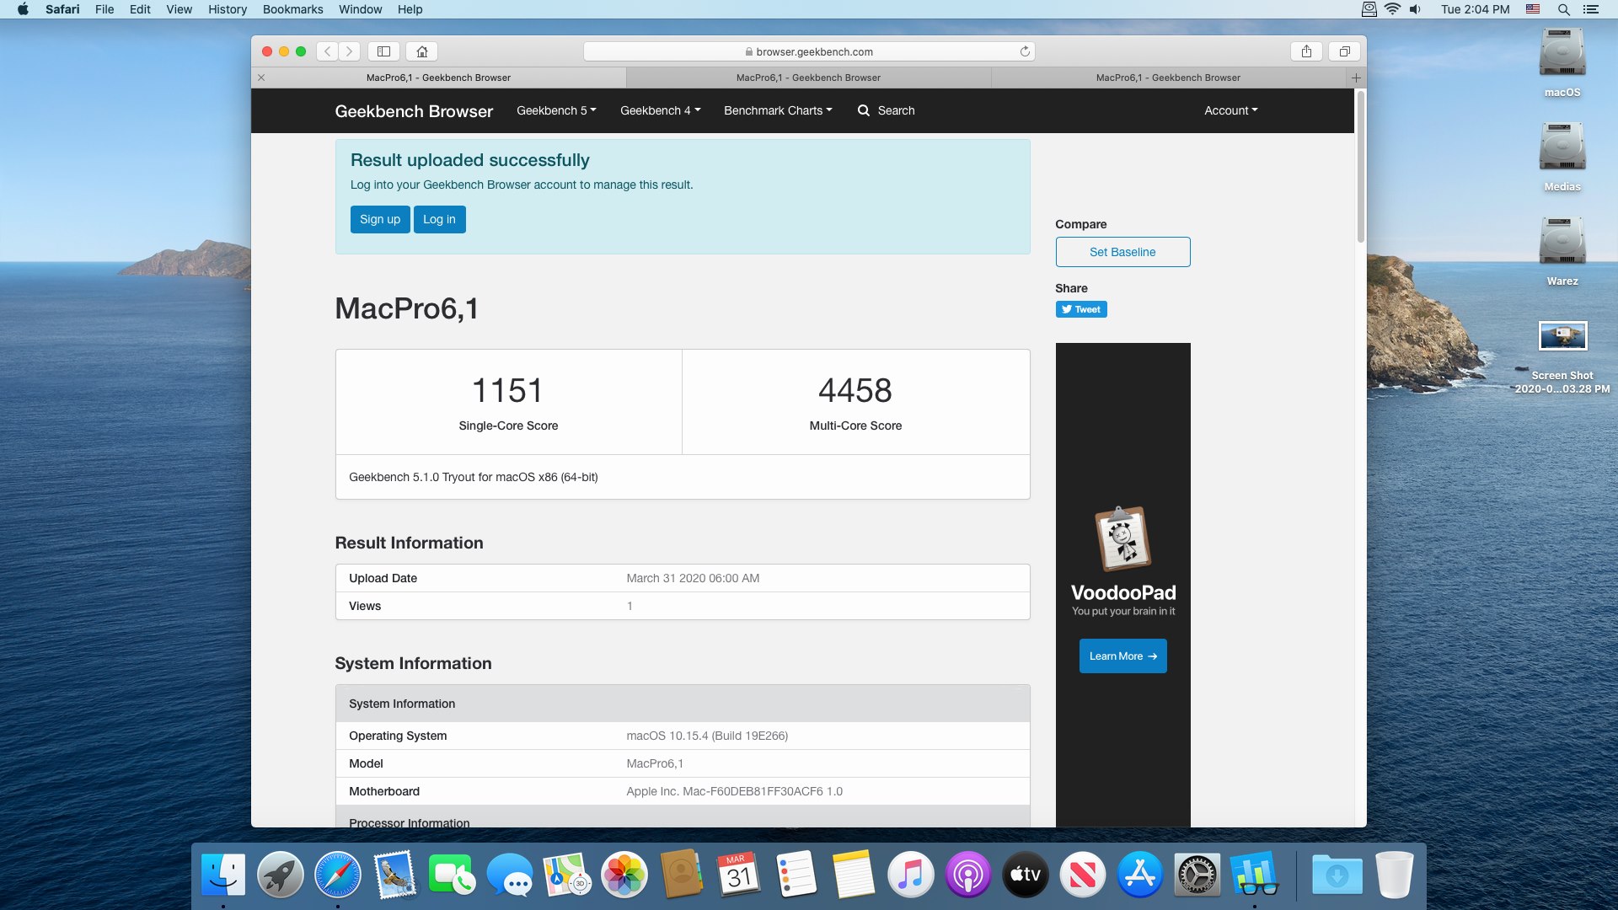Open the Safari home page icon
1618x910 pixels.
point(422,51)
